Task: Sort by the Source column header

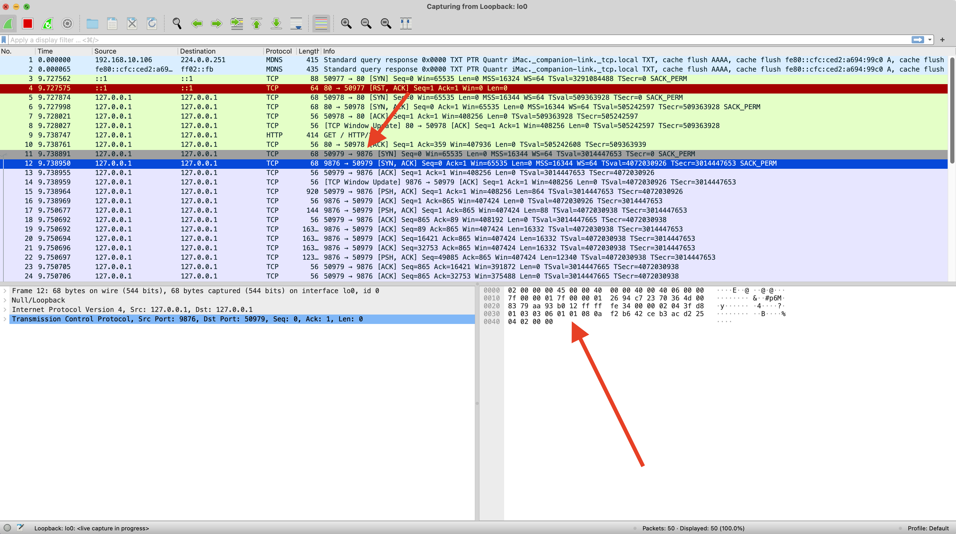Action: click(135, 51)
